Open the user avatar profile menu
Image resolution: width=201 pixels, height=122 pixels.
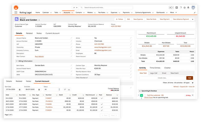pos(193,7)
